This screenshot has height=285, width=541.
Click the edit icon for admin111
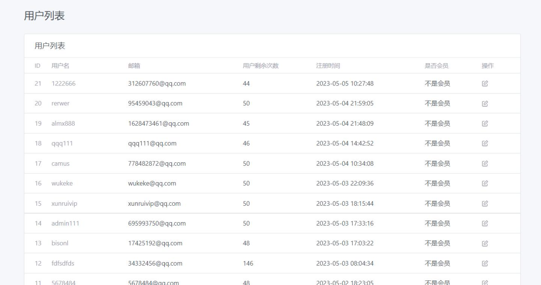click(485, 223)
